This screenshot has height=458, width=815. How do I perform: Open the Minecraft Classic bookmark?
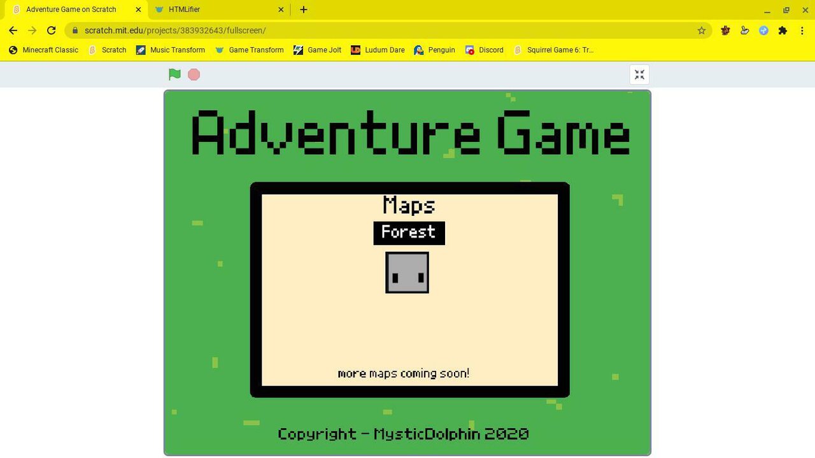click(43, 50)
